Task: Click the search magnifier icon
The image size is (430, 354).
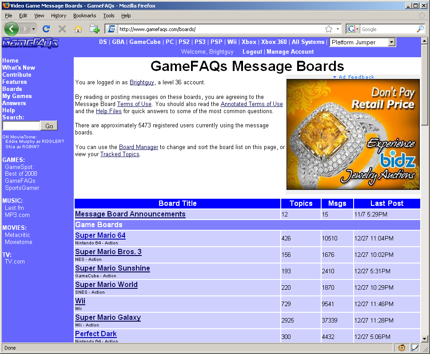Action: 420,29
